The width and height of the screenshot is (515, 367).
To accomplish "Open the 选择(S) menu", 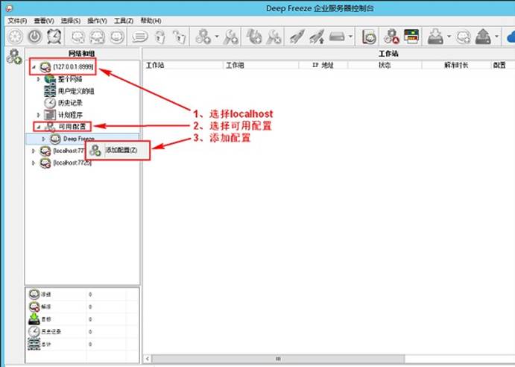I will 71,21.
